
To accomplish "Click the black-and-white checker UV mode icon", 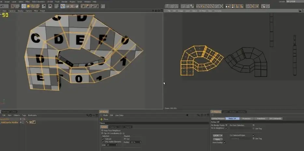I will [x=72, y=6].
